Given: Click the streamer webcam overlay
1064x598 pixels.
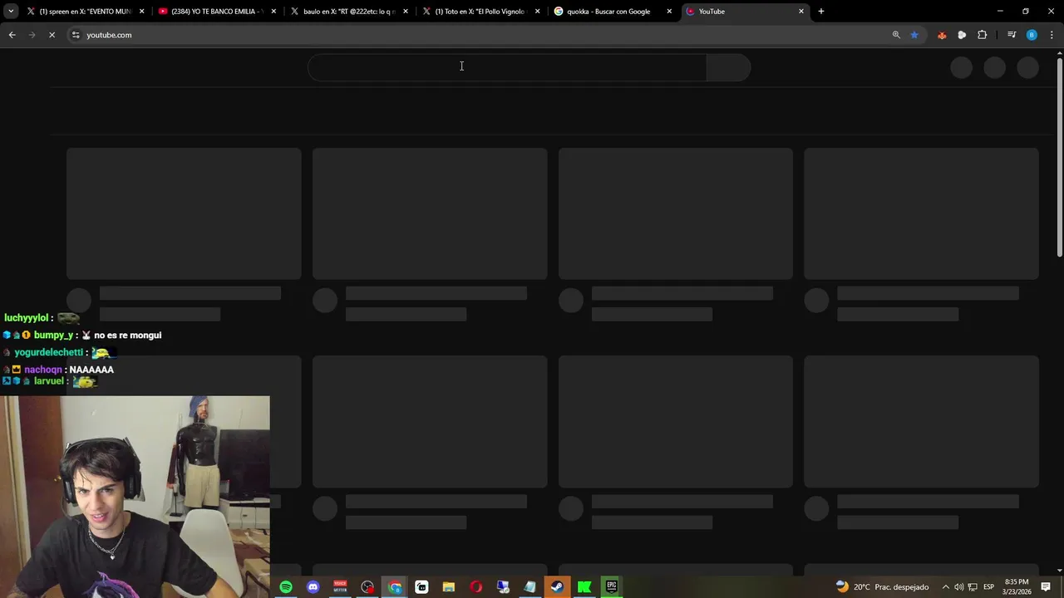Looking at the screenshot, I should [x=135, y=497].
